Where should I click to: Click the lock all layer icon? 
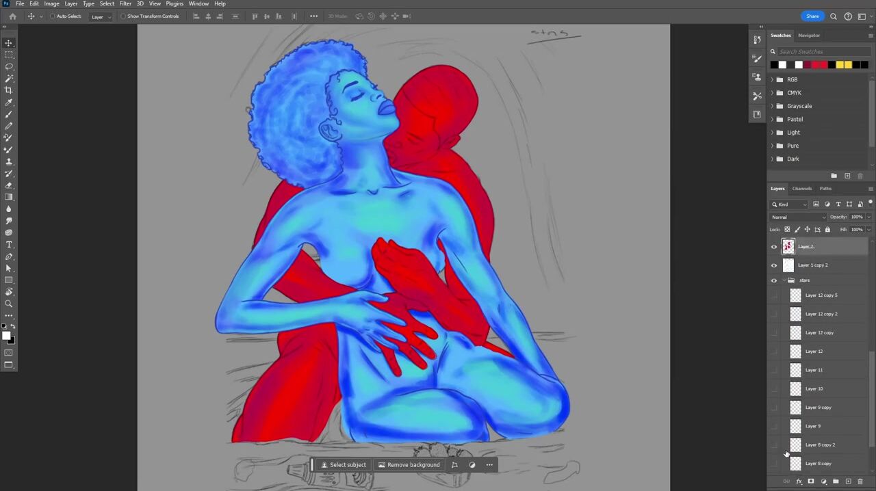[x=827, y=230]
